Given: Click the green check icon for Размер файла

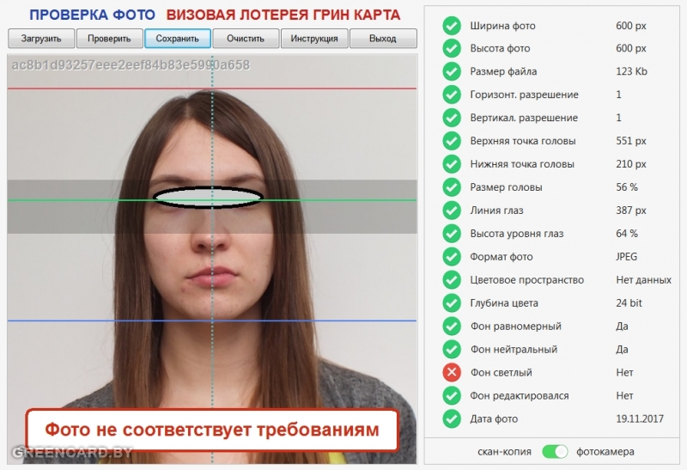Looking at the screenshot, I should pyautogui.click(x=452, y=71).
